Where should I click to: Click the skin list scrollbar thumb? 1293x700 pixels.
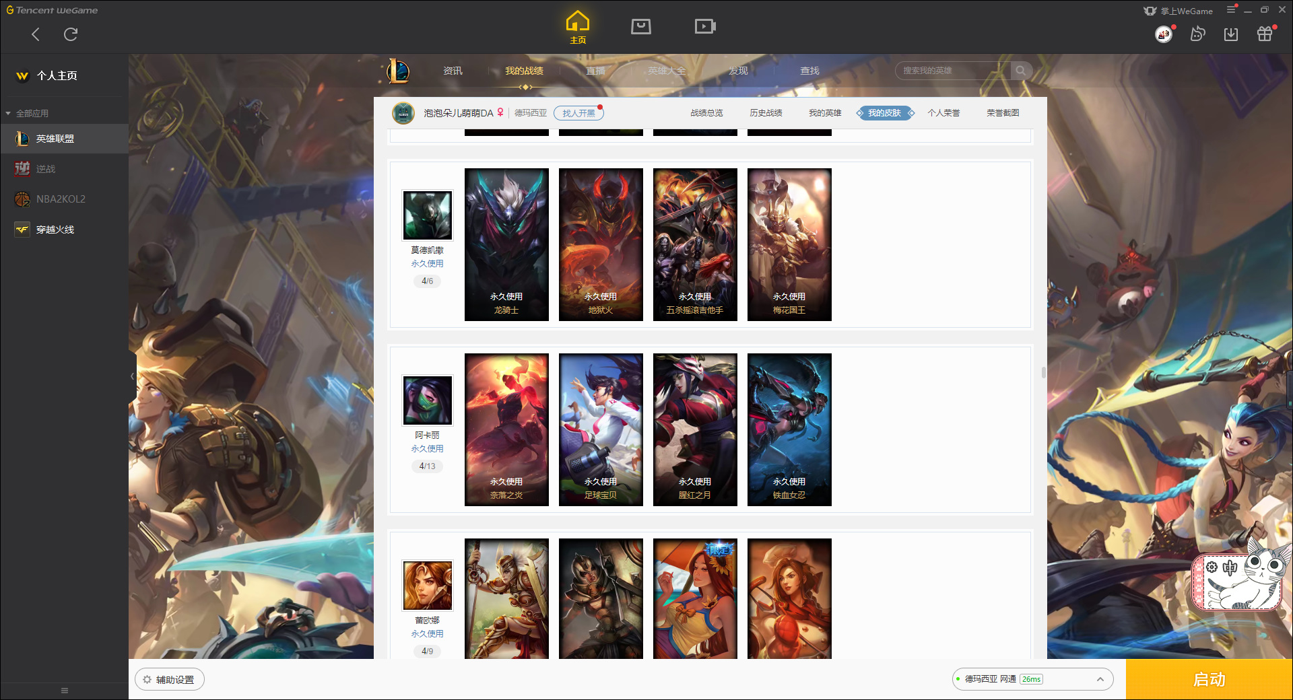point(1044,372)
